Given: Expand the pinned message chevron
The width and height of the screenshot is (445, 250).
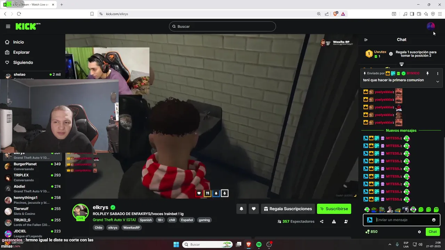Looking at the screenshot, I should (x=438, y=82).
